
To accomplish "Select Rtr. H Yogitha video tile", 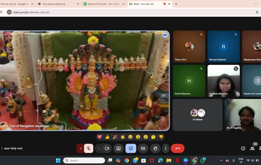I will click(x=243, y=115).
